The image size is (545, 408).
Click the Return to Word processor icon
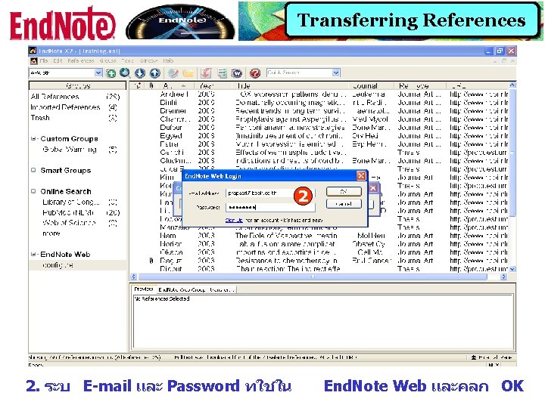click(237, 73)
